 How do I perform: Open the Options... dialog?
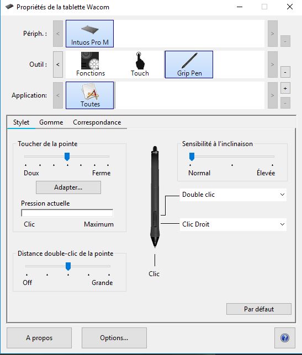(x=114, y=338)
